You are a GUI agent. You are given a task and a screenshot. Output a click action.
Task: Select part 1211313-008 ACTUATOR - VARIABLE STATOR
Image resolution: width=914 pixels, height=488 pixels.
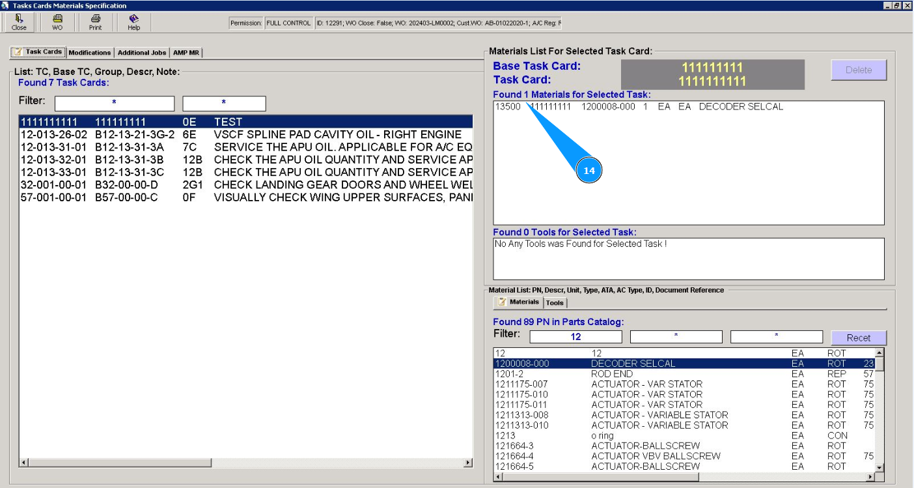point(684,415)
